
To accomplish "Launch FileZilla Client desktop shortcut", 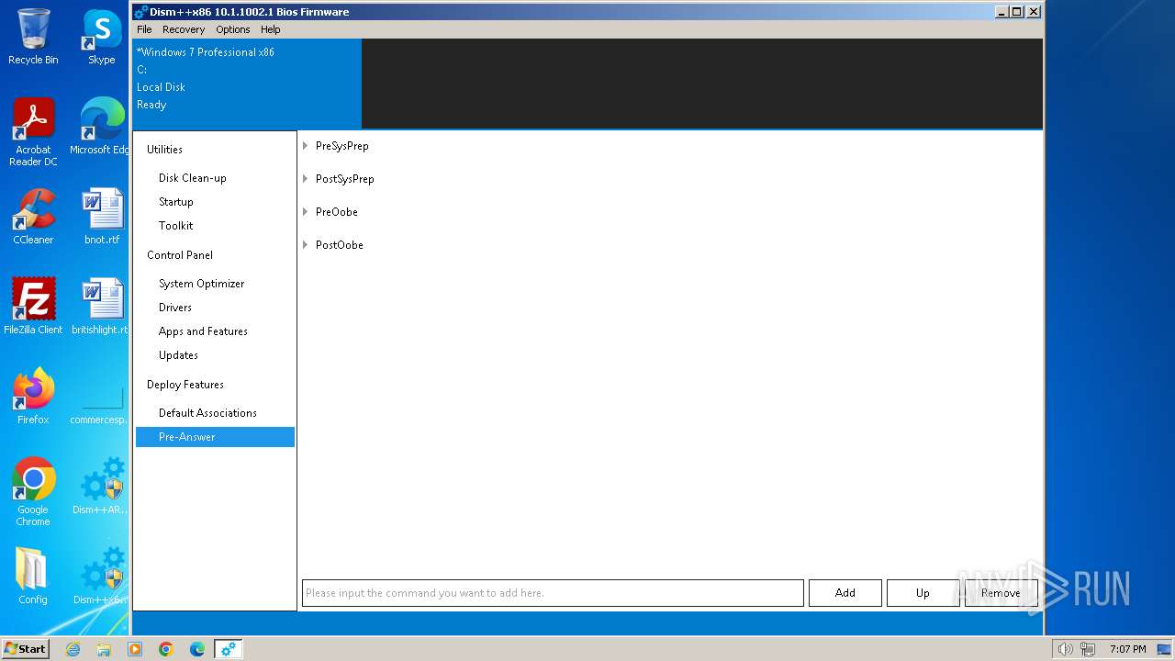I will point(33,307).
